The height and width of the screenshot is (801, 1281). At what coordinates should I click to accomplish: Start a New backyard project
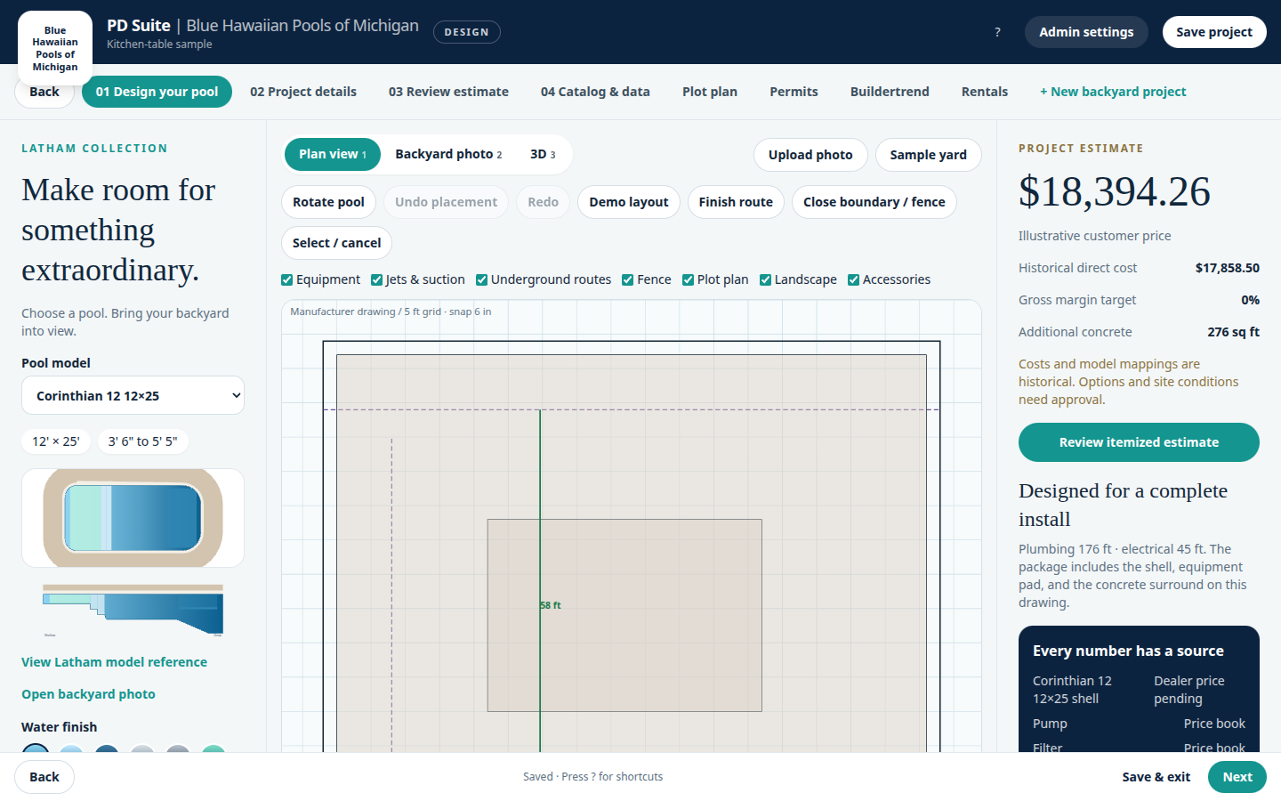coord(1113,92)
